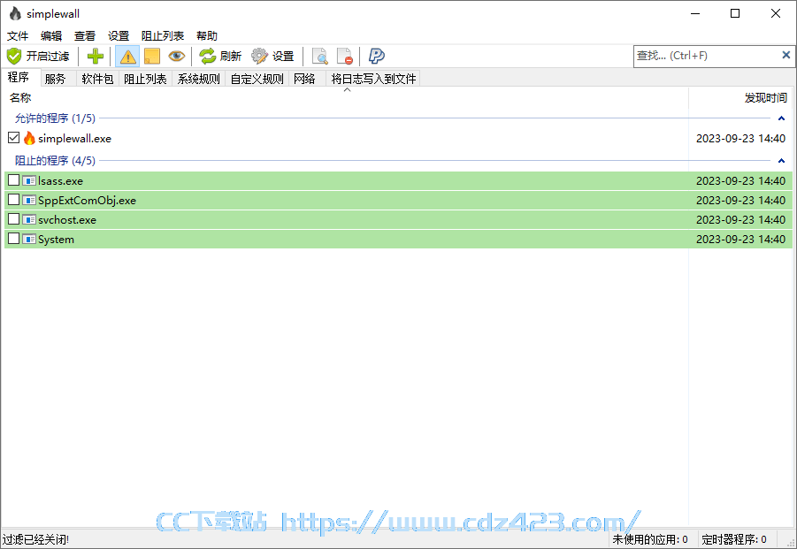Screen dimensions: 797x549
Task: Click the 开启过滤 button label
Action: click(48, 56)
